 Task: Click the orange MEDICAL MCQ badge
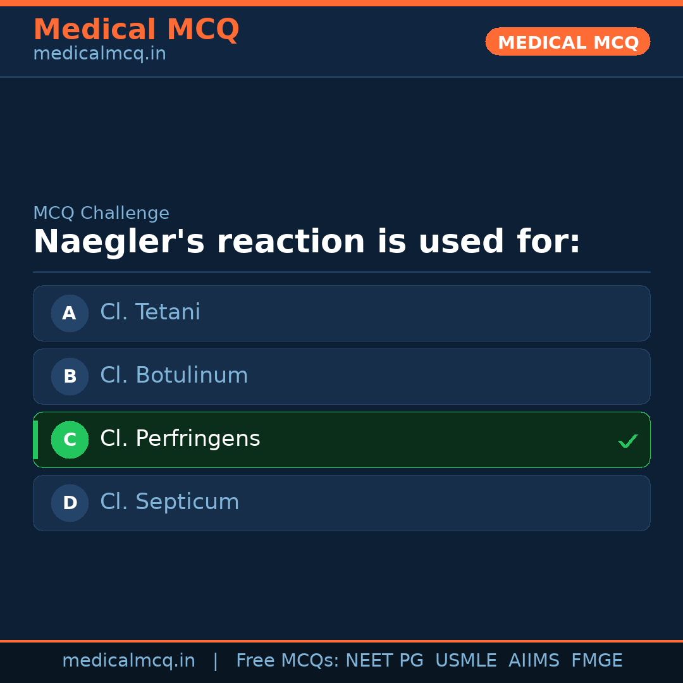[x=567, y=42]
